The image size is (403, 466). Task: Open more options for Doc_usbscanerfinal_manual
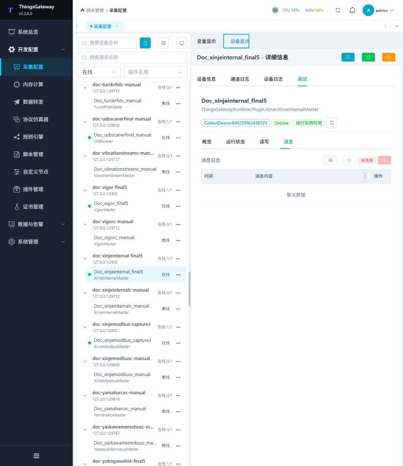178,138
